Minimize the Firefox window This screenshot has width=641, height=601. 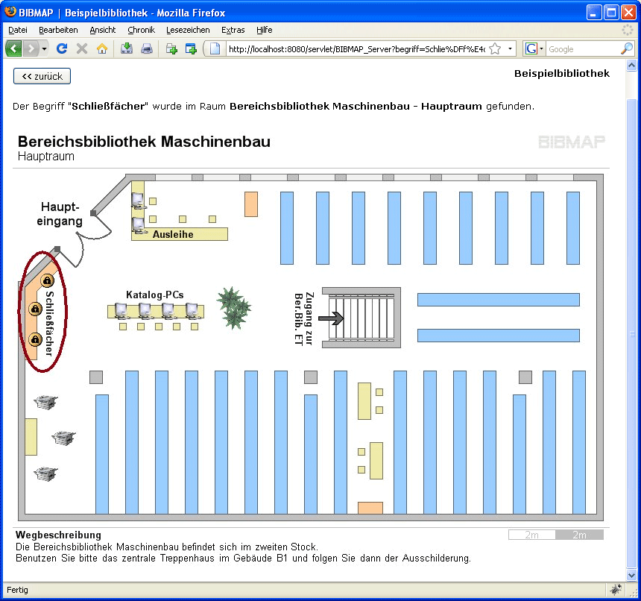click(593, 13)
